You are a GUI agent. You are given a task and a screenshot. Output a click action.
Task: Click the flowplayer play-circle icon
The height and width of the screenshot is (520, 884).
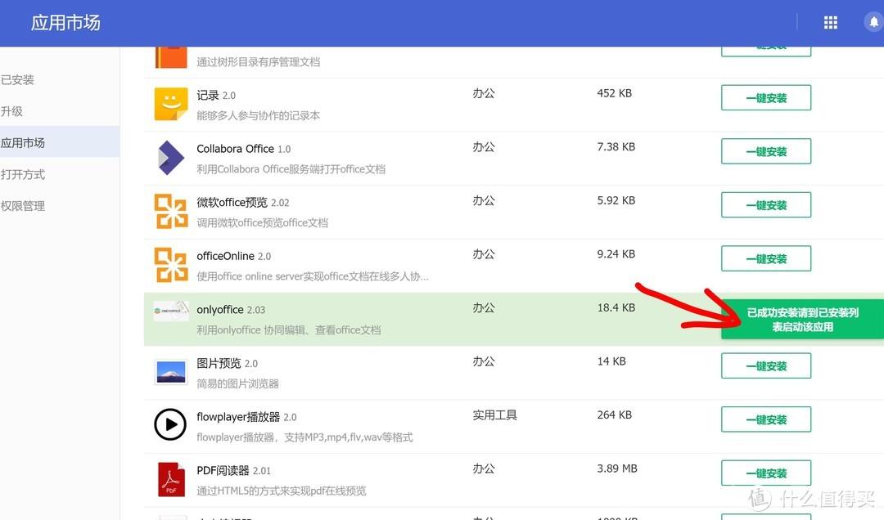coord(170,424)
